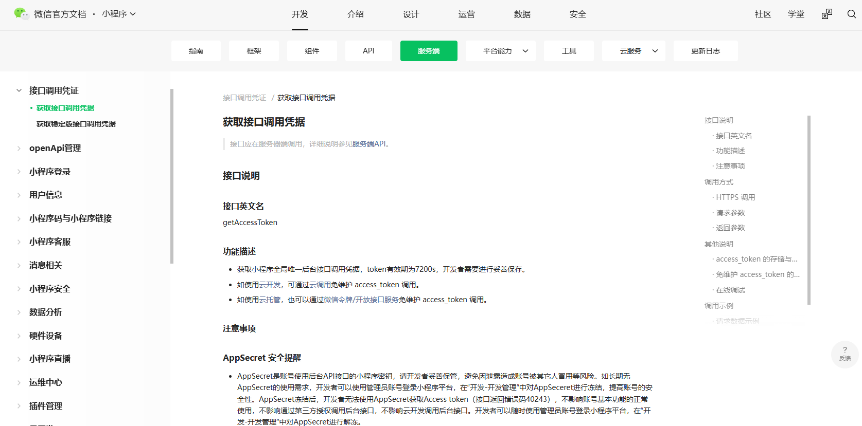Click the 接口调用凭证 breadcrumb link
The width and height of the screenshot is (862, 426).
point(244,98)
